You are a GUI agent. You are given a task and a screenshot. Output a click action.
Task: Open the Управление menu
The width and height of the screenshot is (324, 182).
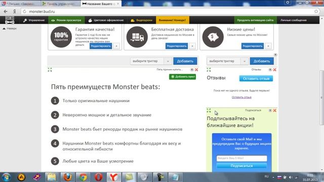click(x=34, y=20)
